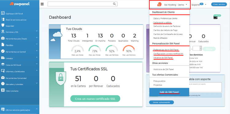This screenshot has width=230, height=114.
Task: Click Manuales y tutoriales question icon
Action: pos(3,84)
